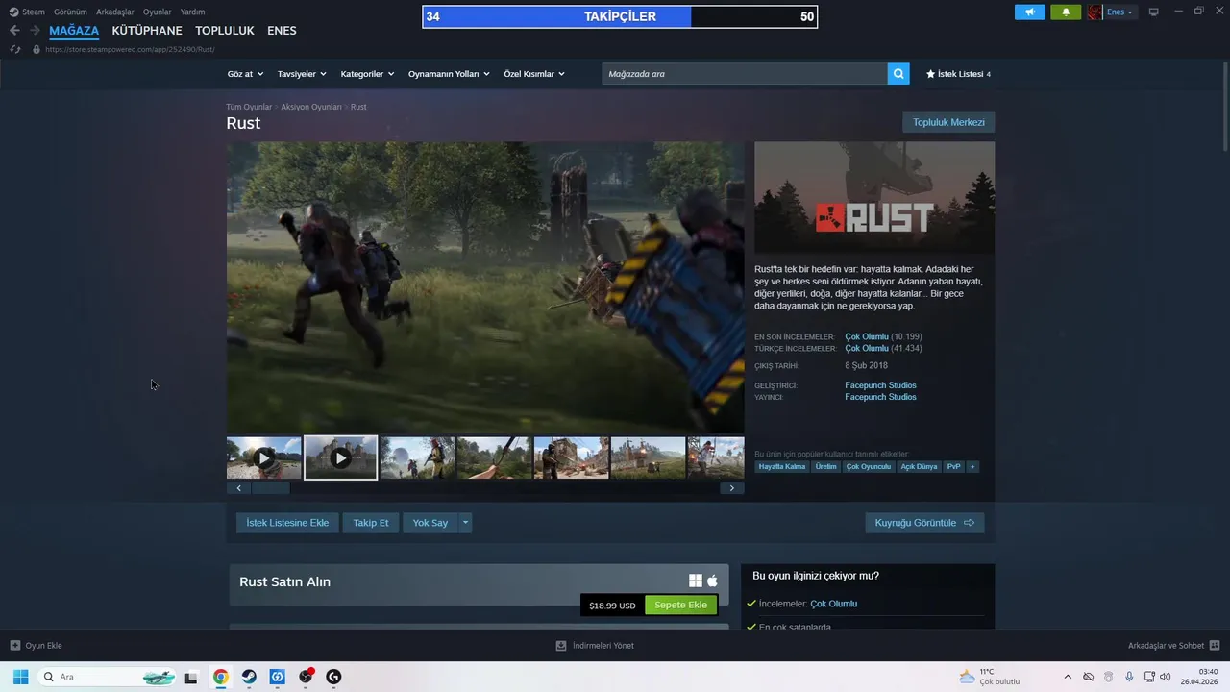Screen dimensions: 1230x692
Task: Open Google Chrome from the taskbar
Action: tap(221, 677)
